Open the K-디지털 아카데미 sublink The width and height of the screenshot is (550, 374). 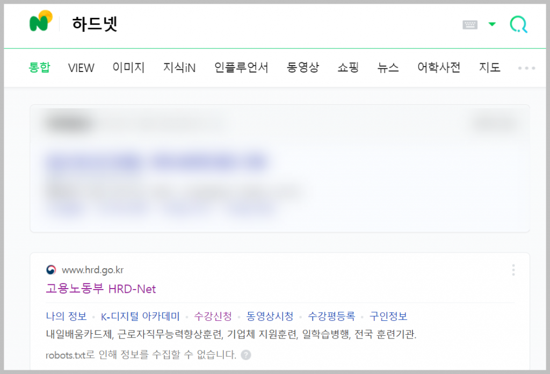(140, 316)
